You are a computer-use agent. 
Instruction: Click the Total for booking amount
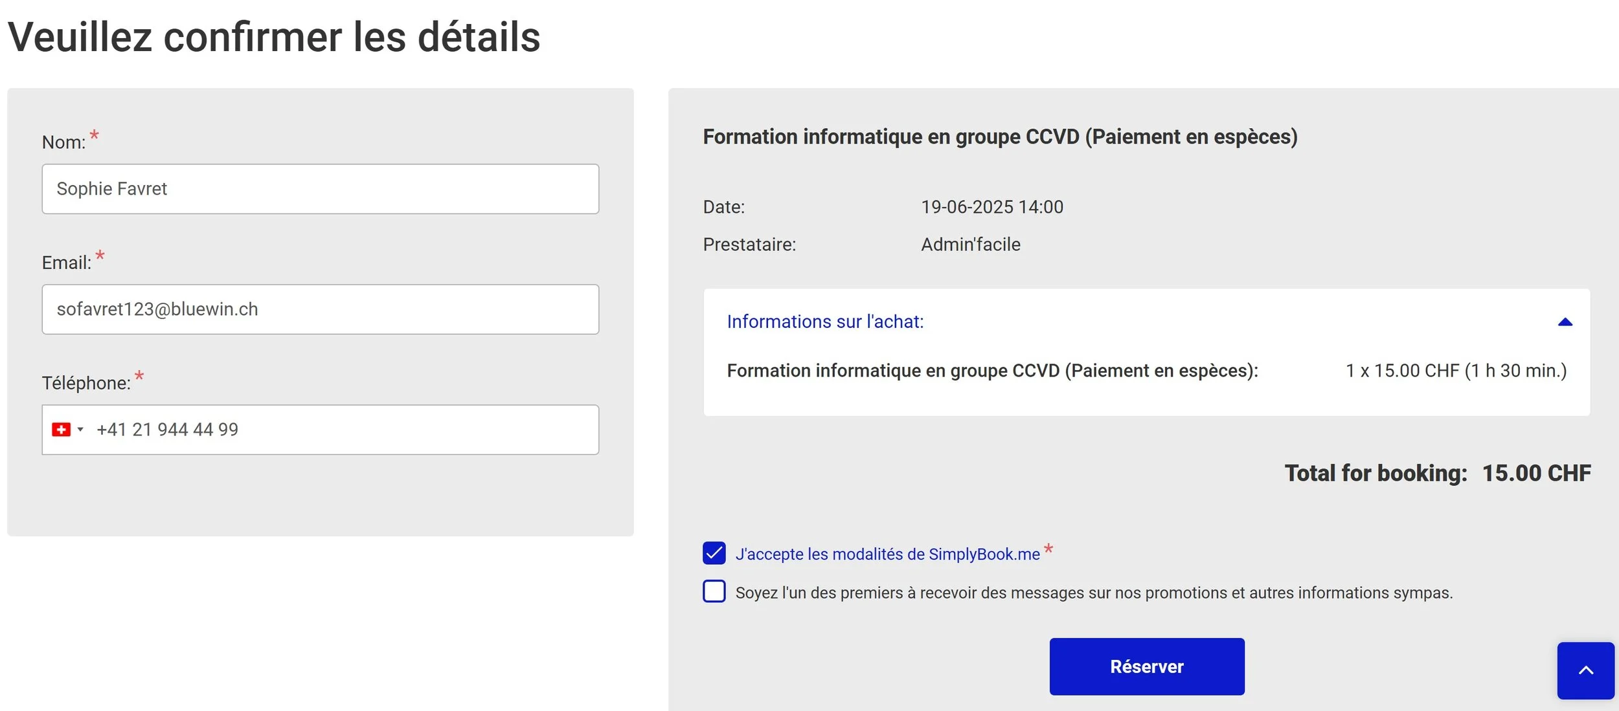pyautogui.click(x=1535, y=473)
